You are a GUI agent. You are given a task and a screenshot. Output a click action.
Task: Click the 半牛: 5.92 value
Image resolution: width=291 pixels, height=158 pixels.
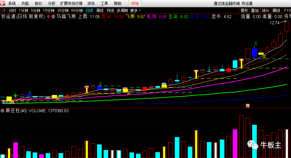point(200,17)
